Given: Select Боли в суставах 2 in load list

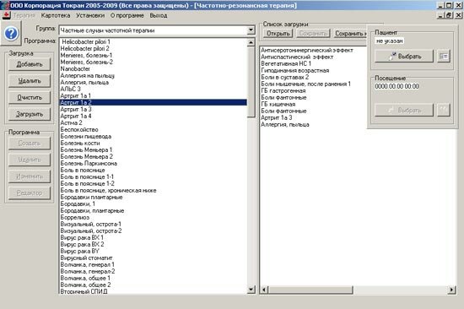Looking at the screenshot, I should pyautogui.click(x=284, y=78).
